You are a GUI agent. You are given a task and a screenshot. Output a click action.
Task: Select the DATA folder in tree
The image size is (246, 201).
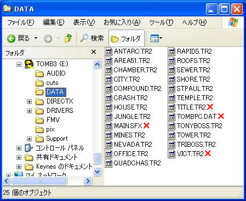pyautogui.click(x=50, y=92)
